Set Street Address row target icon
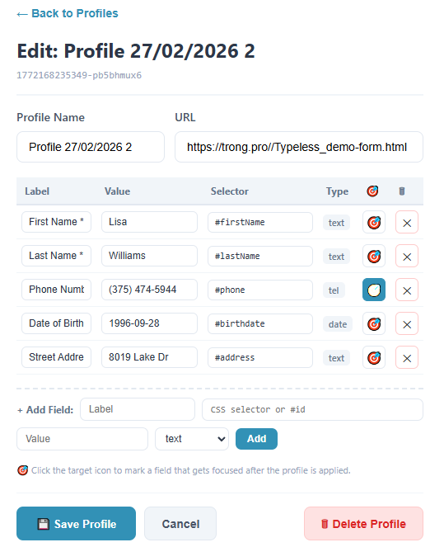This screenshot has height=547, width=430. pos(374,357)
